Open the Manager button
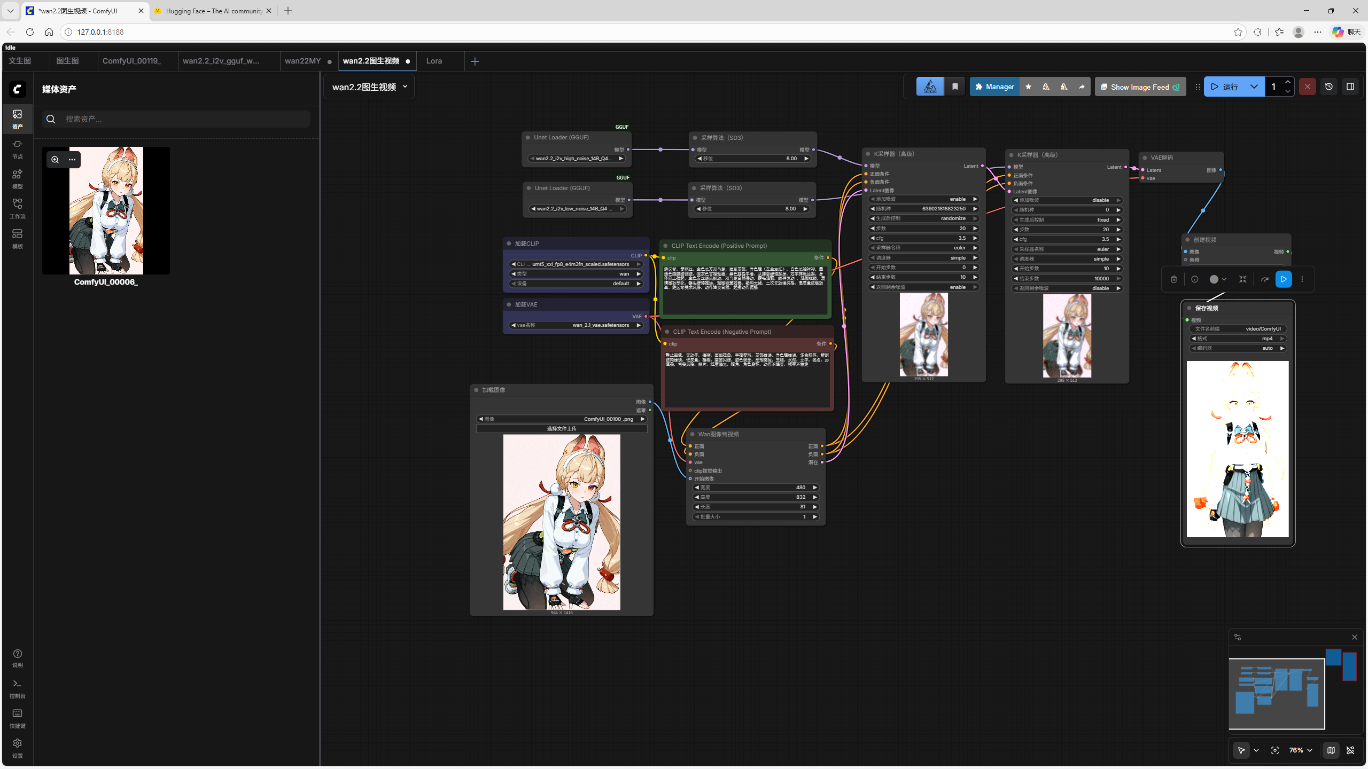The image size is (1368, 769). (994, 87)
